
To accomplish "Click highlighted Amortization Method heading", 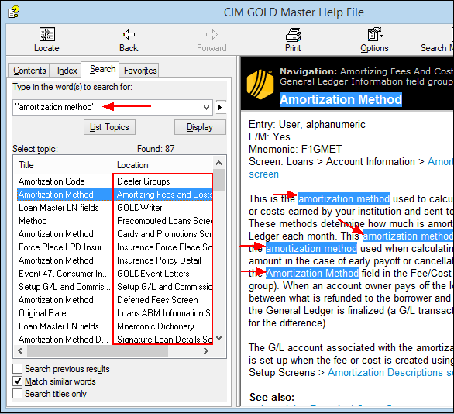I will pos(341,100).
